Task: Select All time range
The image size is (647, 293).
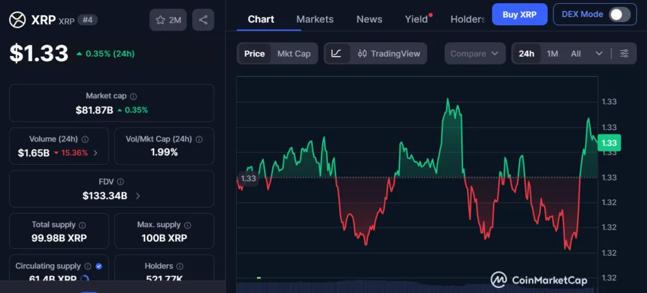Action: [x=576, y=54]
